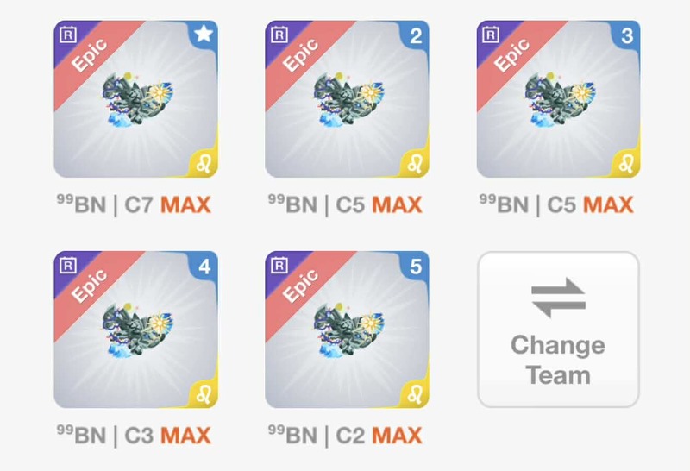Click calendar R icon on card 4
This screenshot has height=471, width=690.
click(68, 265)
